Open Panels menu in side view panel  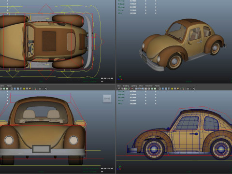157,86
